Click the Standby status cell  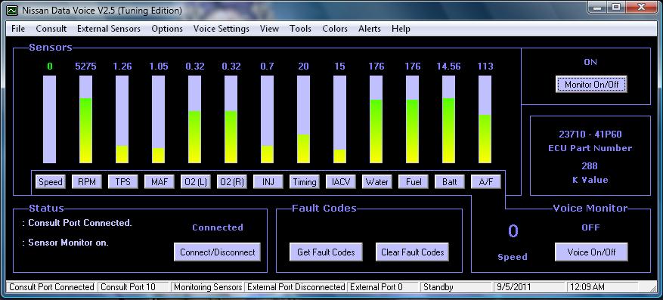[457, 287]
